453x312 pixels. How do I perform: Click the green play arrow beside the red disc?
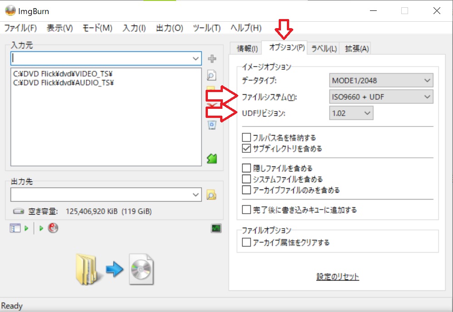tap(41, 228)
